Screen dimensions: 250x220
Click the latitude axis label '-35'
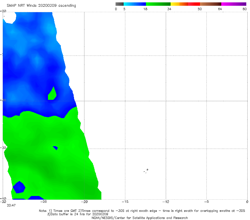3,148
